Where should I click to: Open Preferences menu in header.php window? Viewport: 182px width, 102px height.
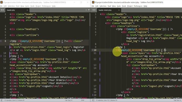(46, 6)
